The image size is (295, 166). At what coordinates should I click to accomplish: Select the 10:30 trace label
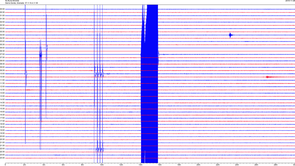coord(2,77)
